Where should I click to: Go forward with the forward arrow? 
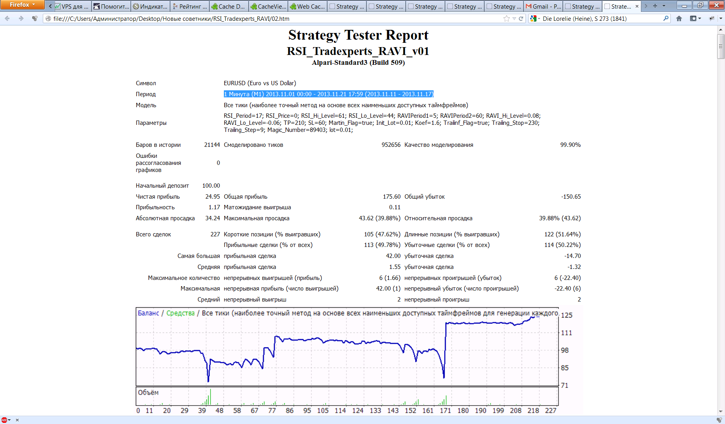[x=21, y=18]
